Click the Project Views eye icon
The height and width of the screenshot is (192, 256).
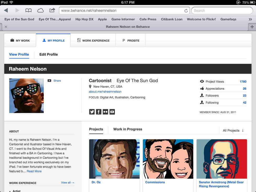point(202,81)
